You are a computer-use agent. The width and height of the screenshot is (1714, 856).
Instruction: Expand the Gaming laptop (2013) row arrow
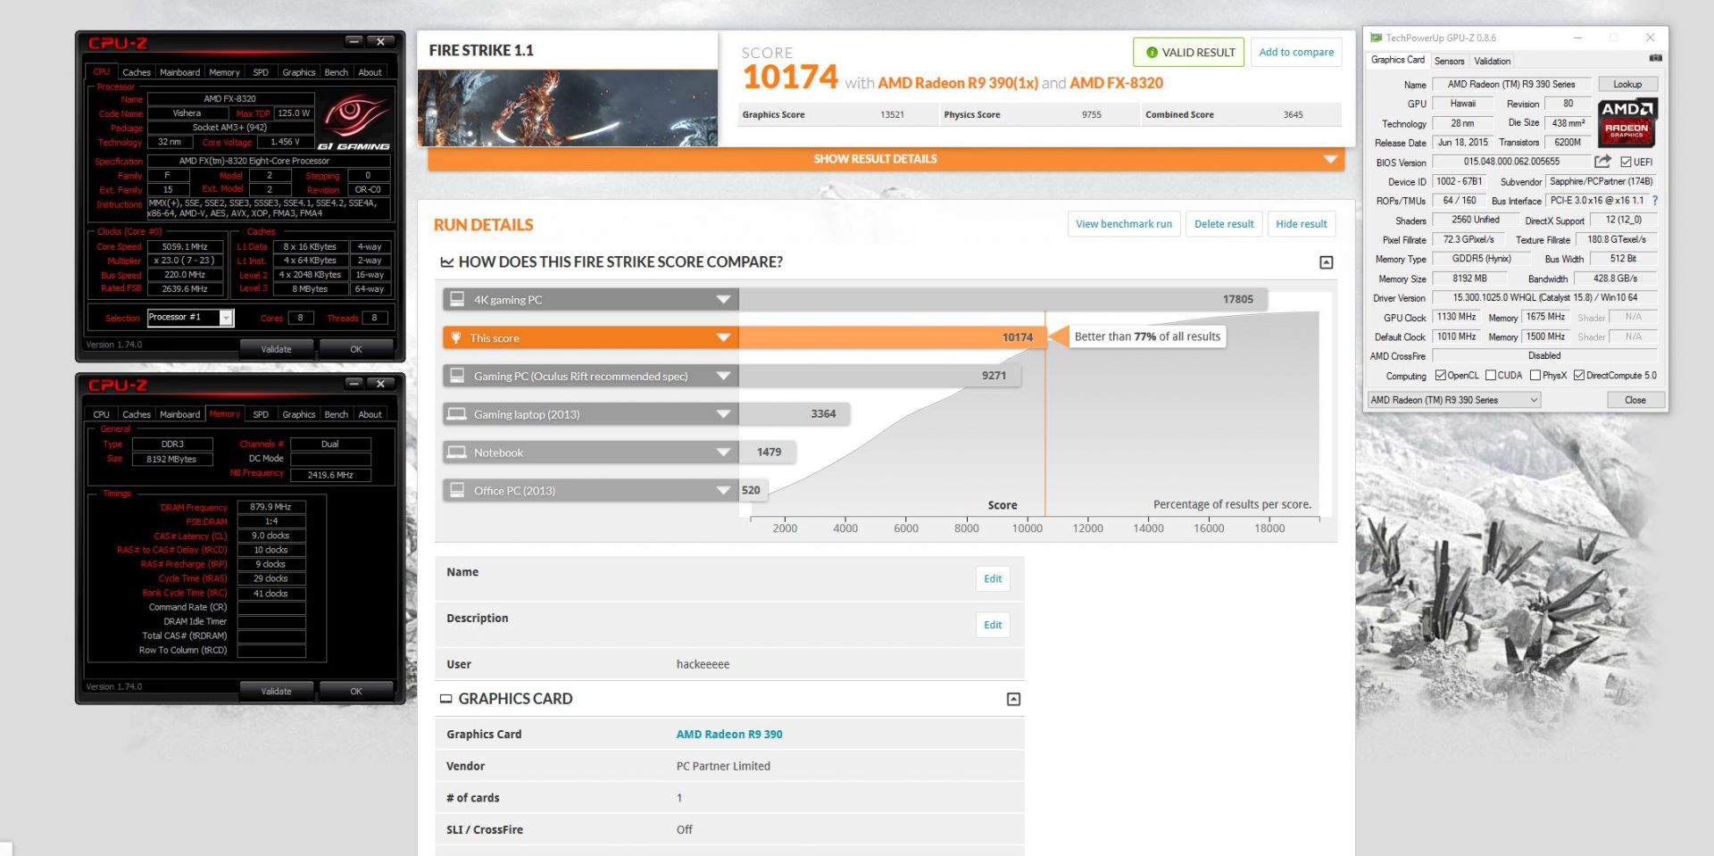(x=723, y=414)
